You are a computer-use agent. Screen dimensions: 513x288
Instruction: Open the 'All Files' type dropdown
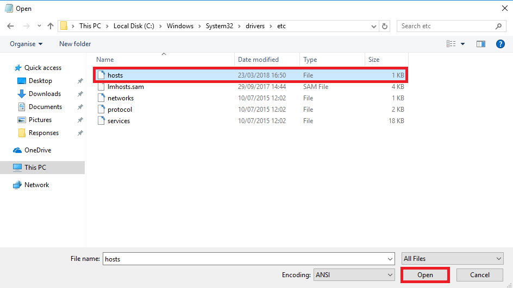[x=453, y=259]
